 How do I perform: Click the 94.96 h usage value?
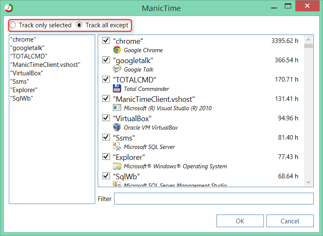click(288, 118)
